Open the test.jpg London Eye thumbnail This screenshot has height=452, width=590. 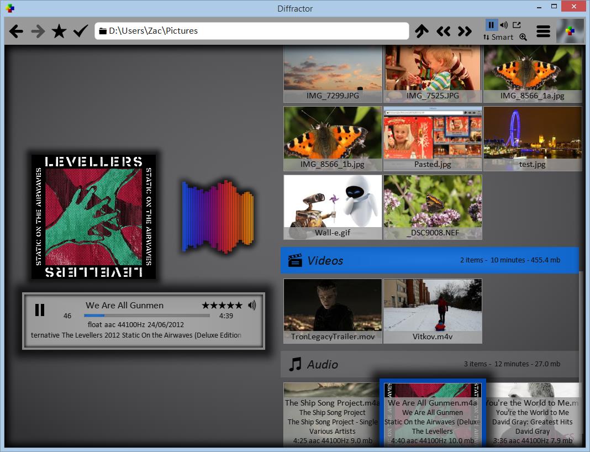tap(533, 139)
